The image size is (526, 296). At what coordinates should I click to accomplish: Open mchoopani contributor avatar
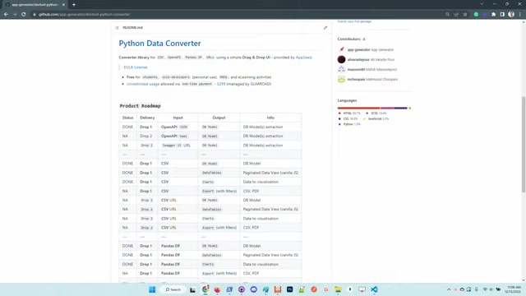point(341,79)
